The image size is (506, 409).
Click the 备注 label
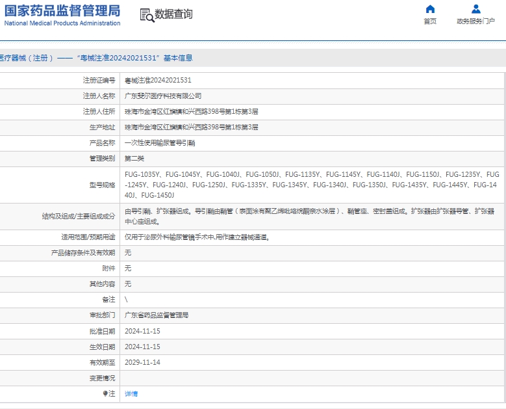pos(108,300)
